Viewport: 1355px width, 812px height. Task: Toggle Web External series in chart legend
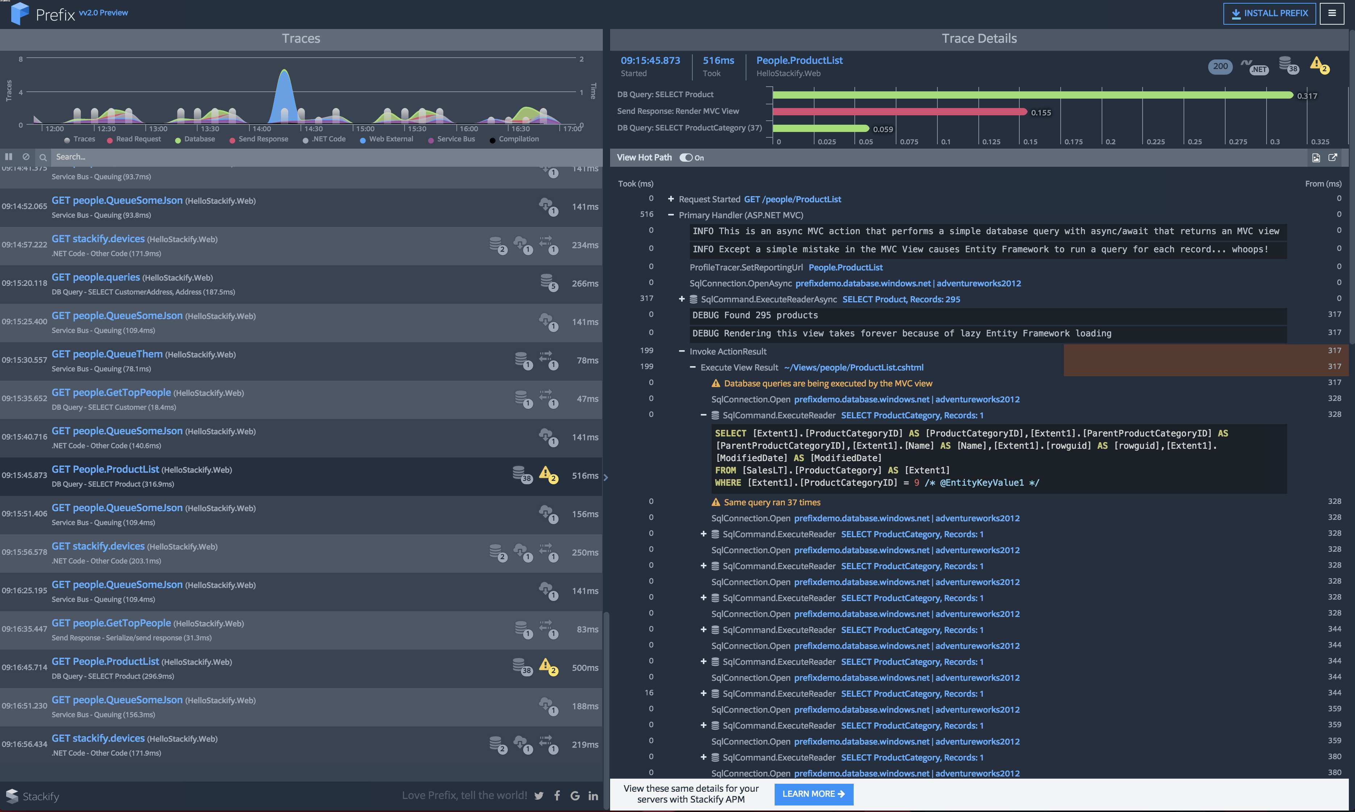pyautogui.click(x=386, y=139)
